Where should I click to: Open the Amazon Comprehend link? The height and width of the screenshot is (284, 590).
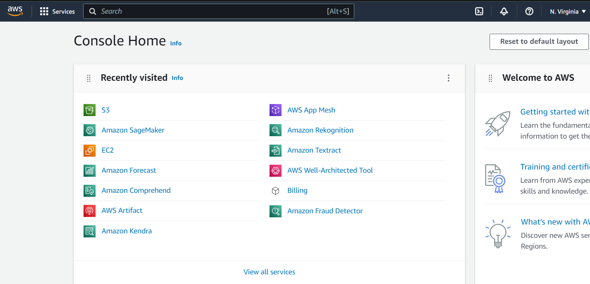pos(136,190)
